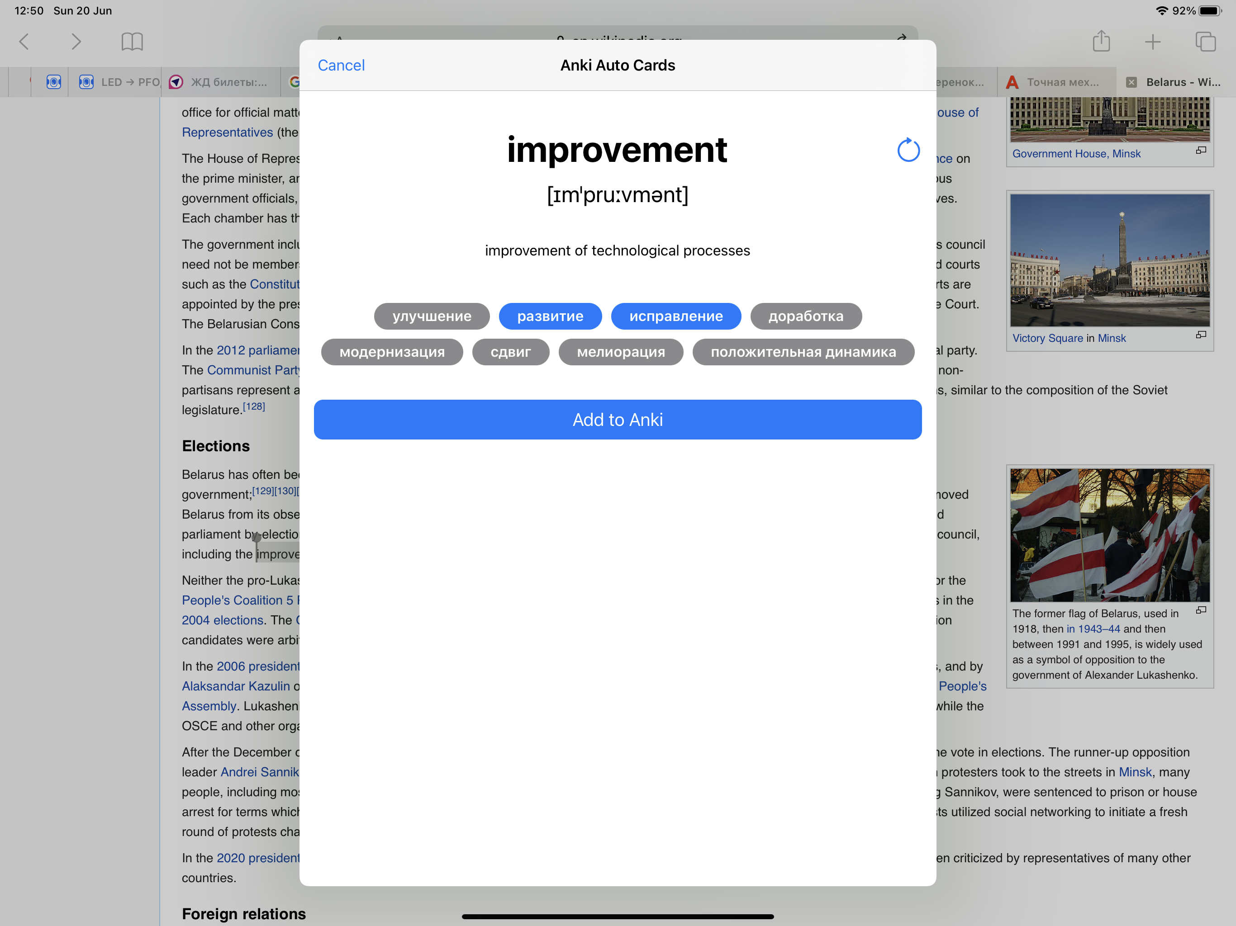Tap Safari's forward arrow
This screenshot has height=926, width=1236.
[76, 41]
